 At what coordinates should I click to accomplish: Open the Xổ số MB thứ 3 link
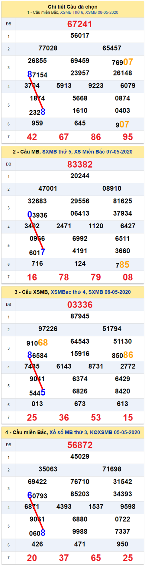68,432
